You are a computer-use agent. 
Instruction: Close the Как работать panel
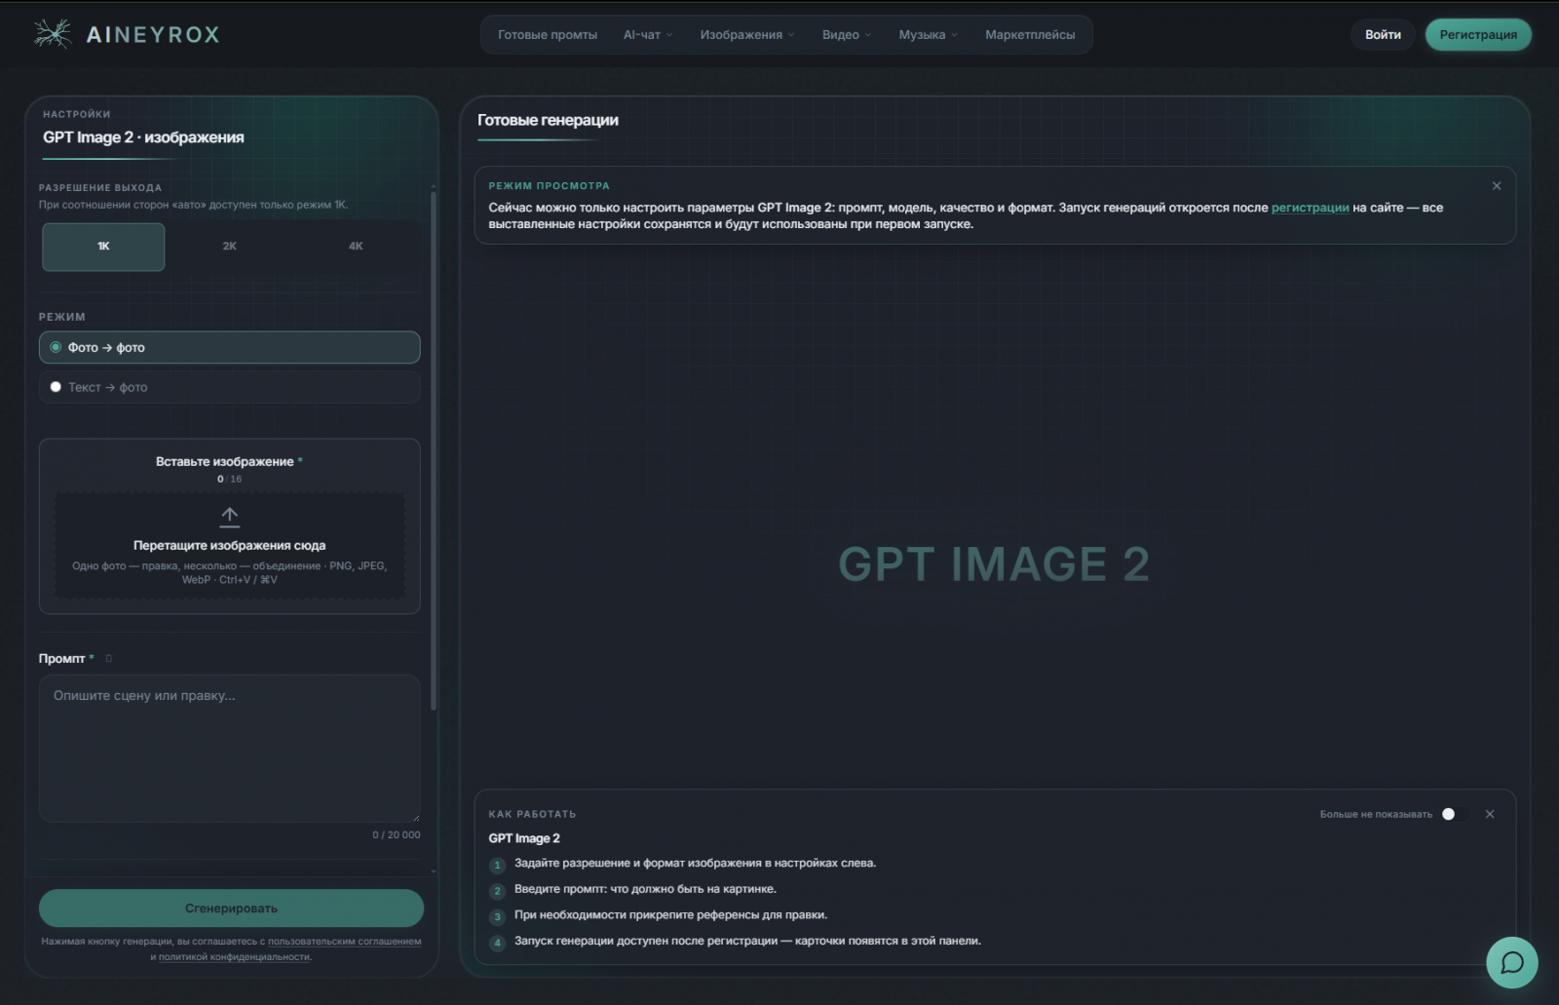[1490, 814]
